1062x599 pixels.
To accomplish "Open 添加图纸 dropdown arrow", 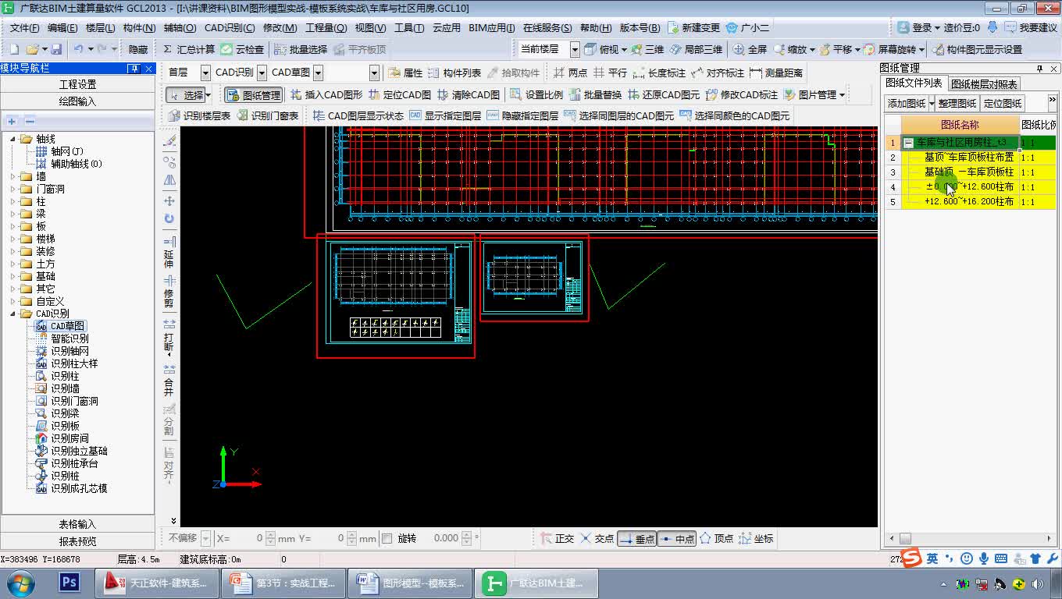I will point(932,103).
